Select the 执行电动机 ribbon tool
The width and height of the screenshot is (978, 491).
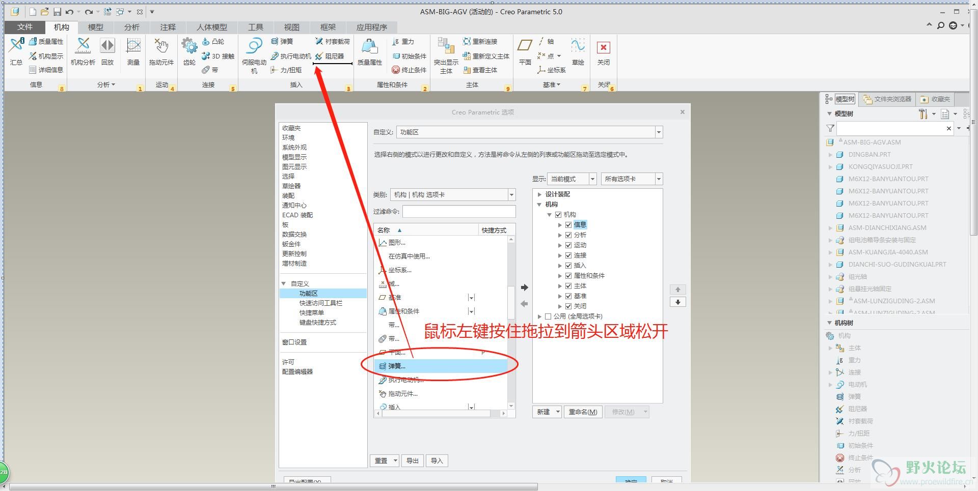tap(291, 56)
